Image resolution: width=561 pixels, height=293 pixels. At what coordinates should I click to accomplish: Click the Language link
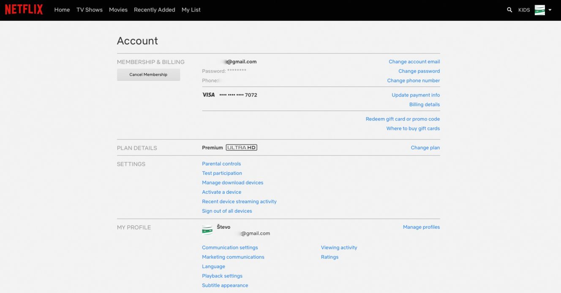pyautogui.click(x=214, y=267)
